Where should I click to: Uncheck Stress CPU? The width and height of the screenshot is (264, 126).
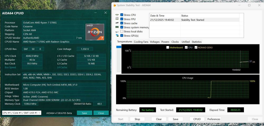122,15
